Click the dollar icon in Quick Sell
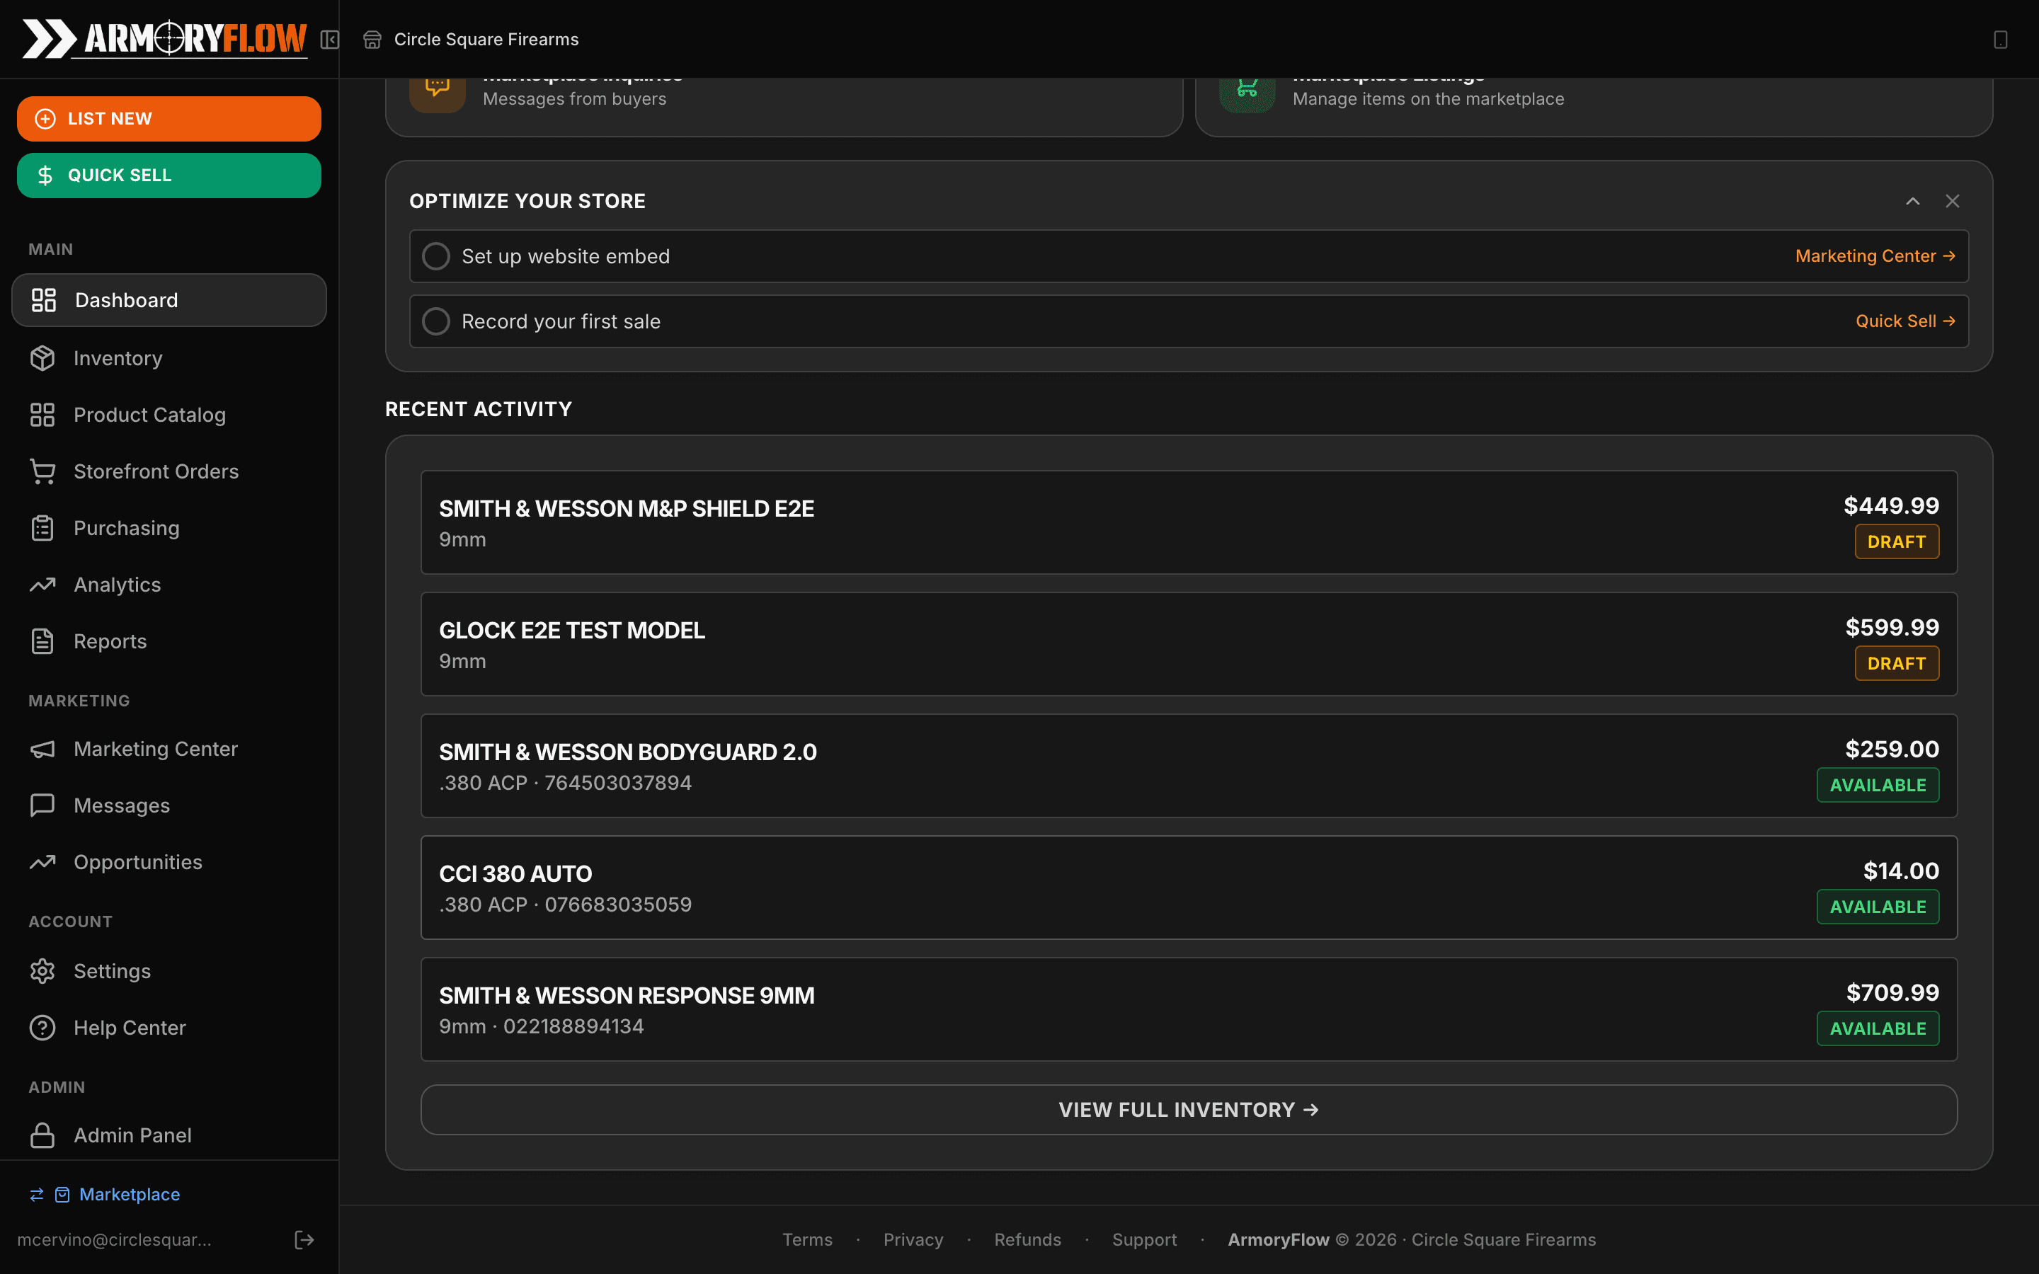The height and width of the screenshot is (1274, 2039). [45, 176]
